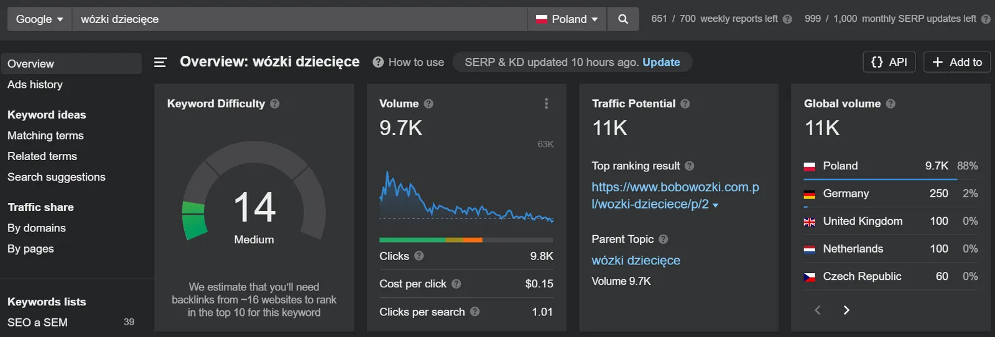The image size is (995, 337).
Task: Click the How to use help icon
Action: [x=378, y=62]
